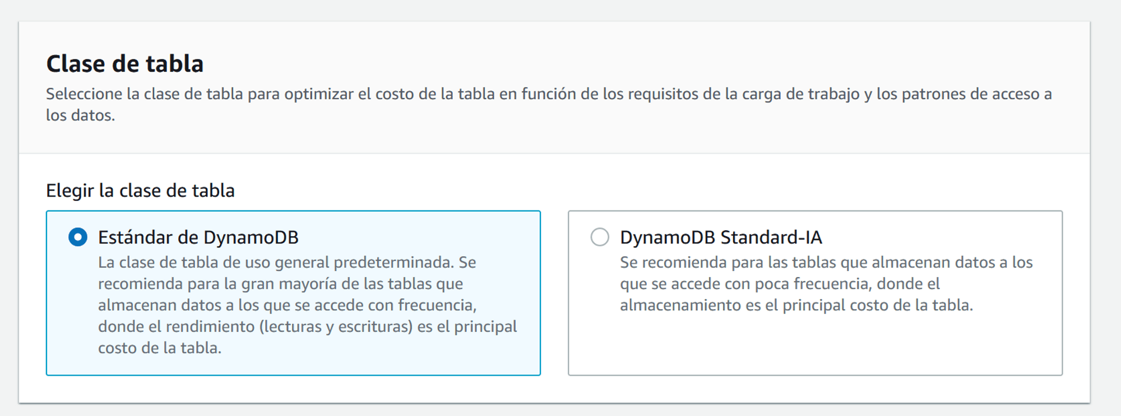Click the "Estándar de DynamoDB" option title
This screenshot has width=1121, height=416.
click(198, 237)
